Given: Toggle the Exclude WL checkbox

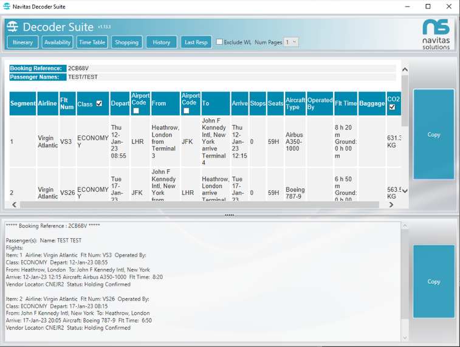Looking at the screenshot, I should [219, 42].
